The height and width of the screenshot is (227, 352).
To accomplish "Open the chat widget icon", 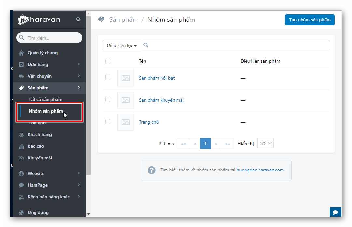I will pyautogui.click(x=335, y=212).
